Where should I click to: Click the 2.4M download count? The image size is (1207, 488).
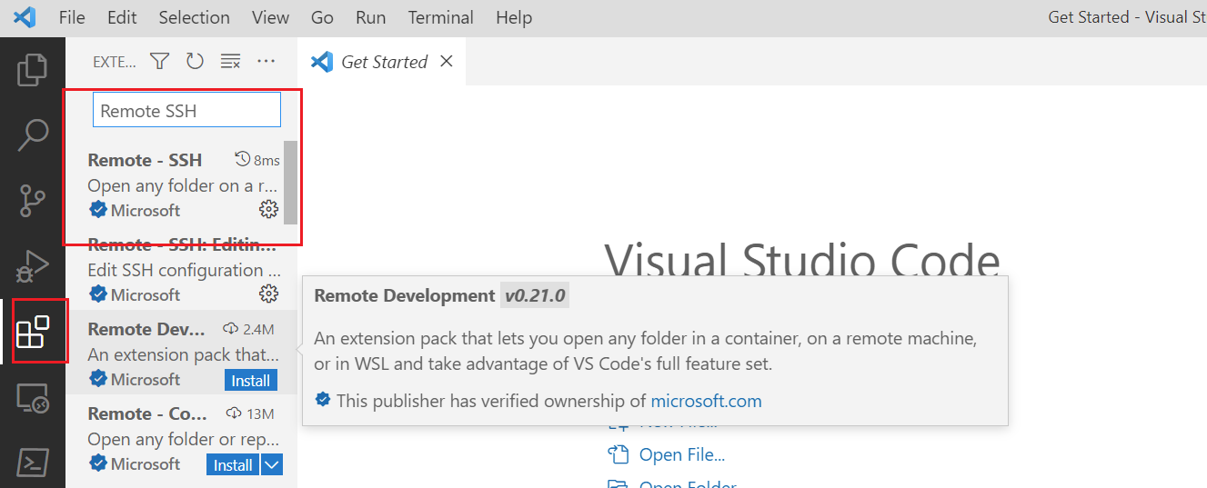(258, 329)
